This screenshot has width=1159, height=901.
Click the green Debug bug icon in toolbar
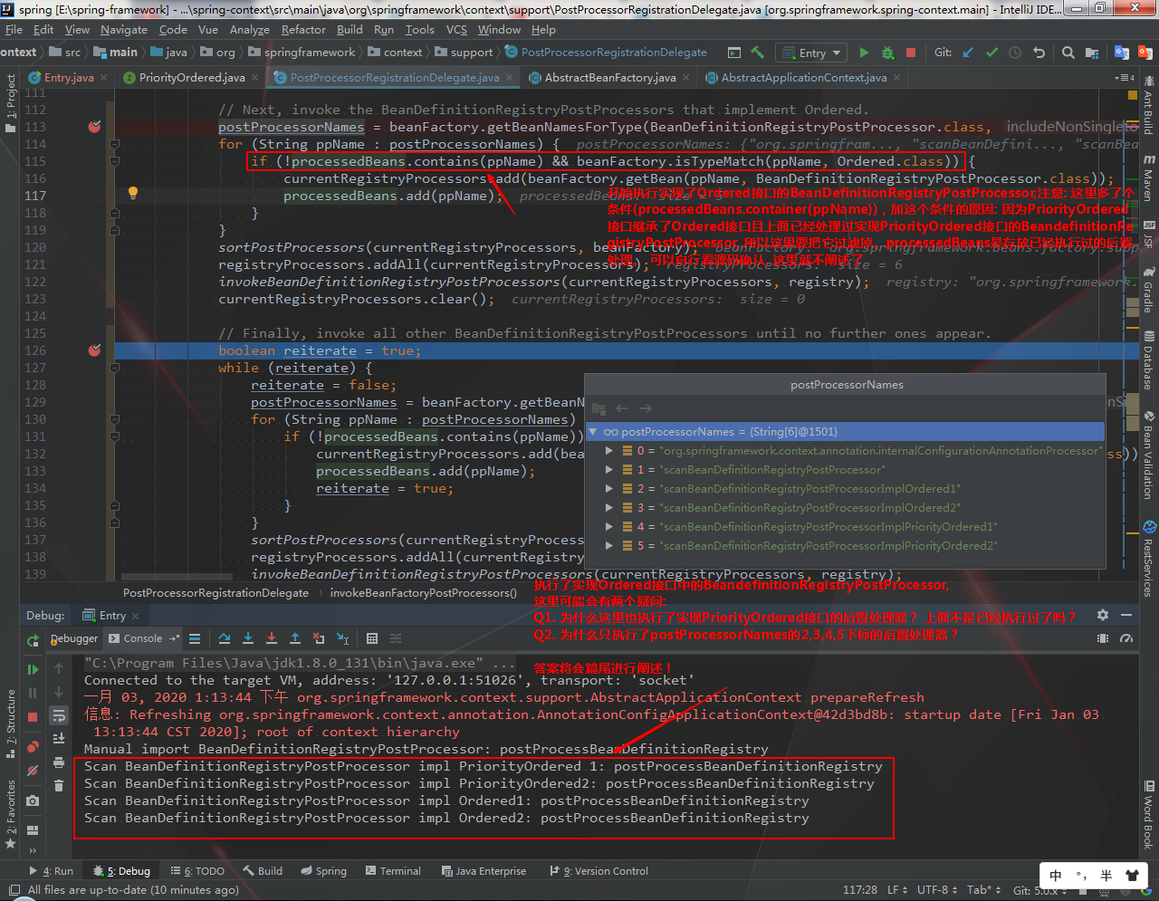pyautogui.click(x=887, y=53)
